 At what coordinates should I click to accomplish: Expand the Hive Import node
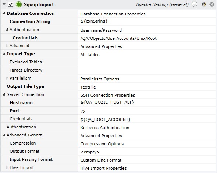[7, 167]
